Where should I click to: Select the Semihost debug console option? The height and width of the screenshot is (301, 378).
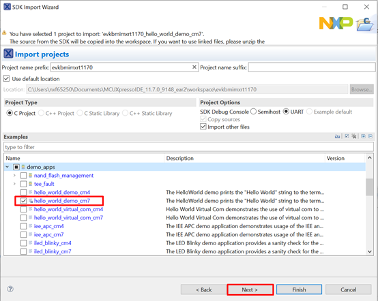(253, 112)
